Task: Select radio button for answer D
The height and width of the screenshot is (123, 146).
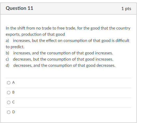Action: [x=9, y=112]
